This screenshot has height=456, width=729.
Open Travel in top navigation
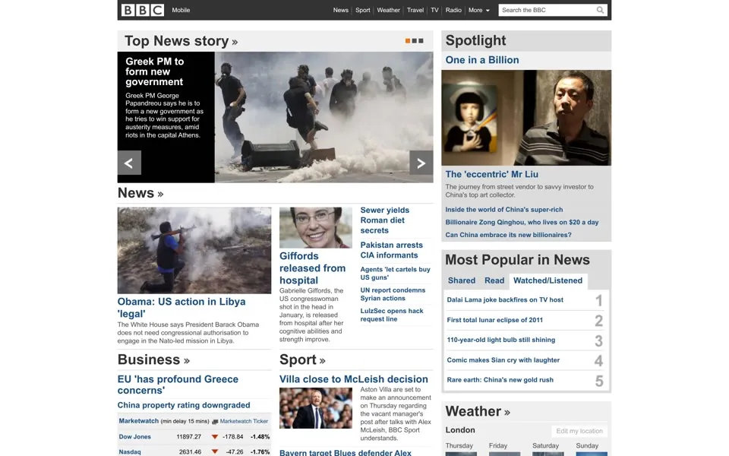pyautogui.click(x=415, y=10)
